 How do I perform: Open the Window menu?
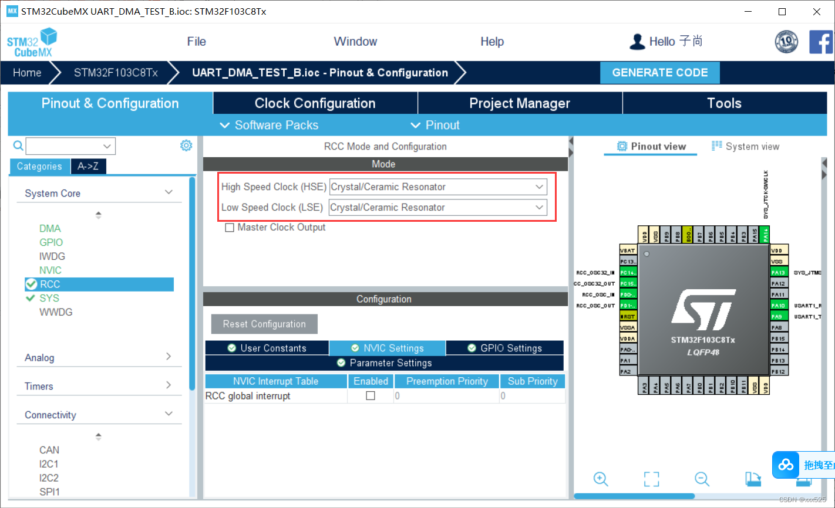(355, 42)
